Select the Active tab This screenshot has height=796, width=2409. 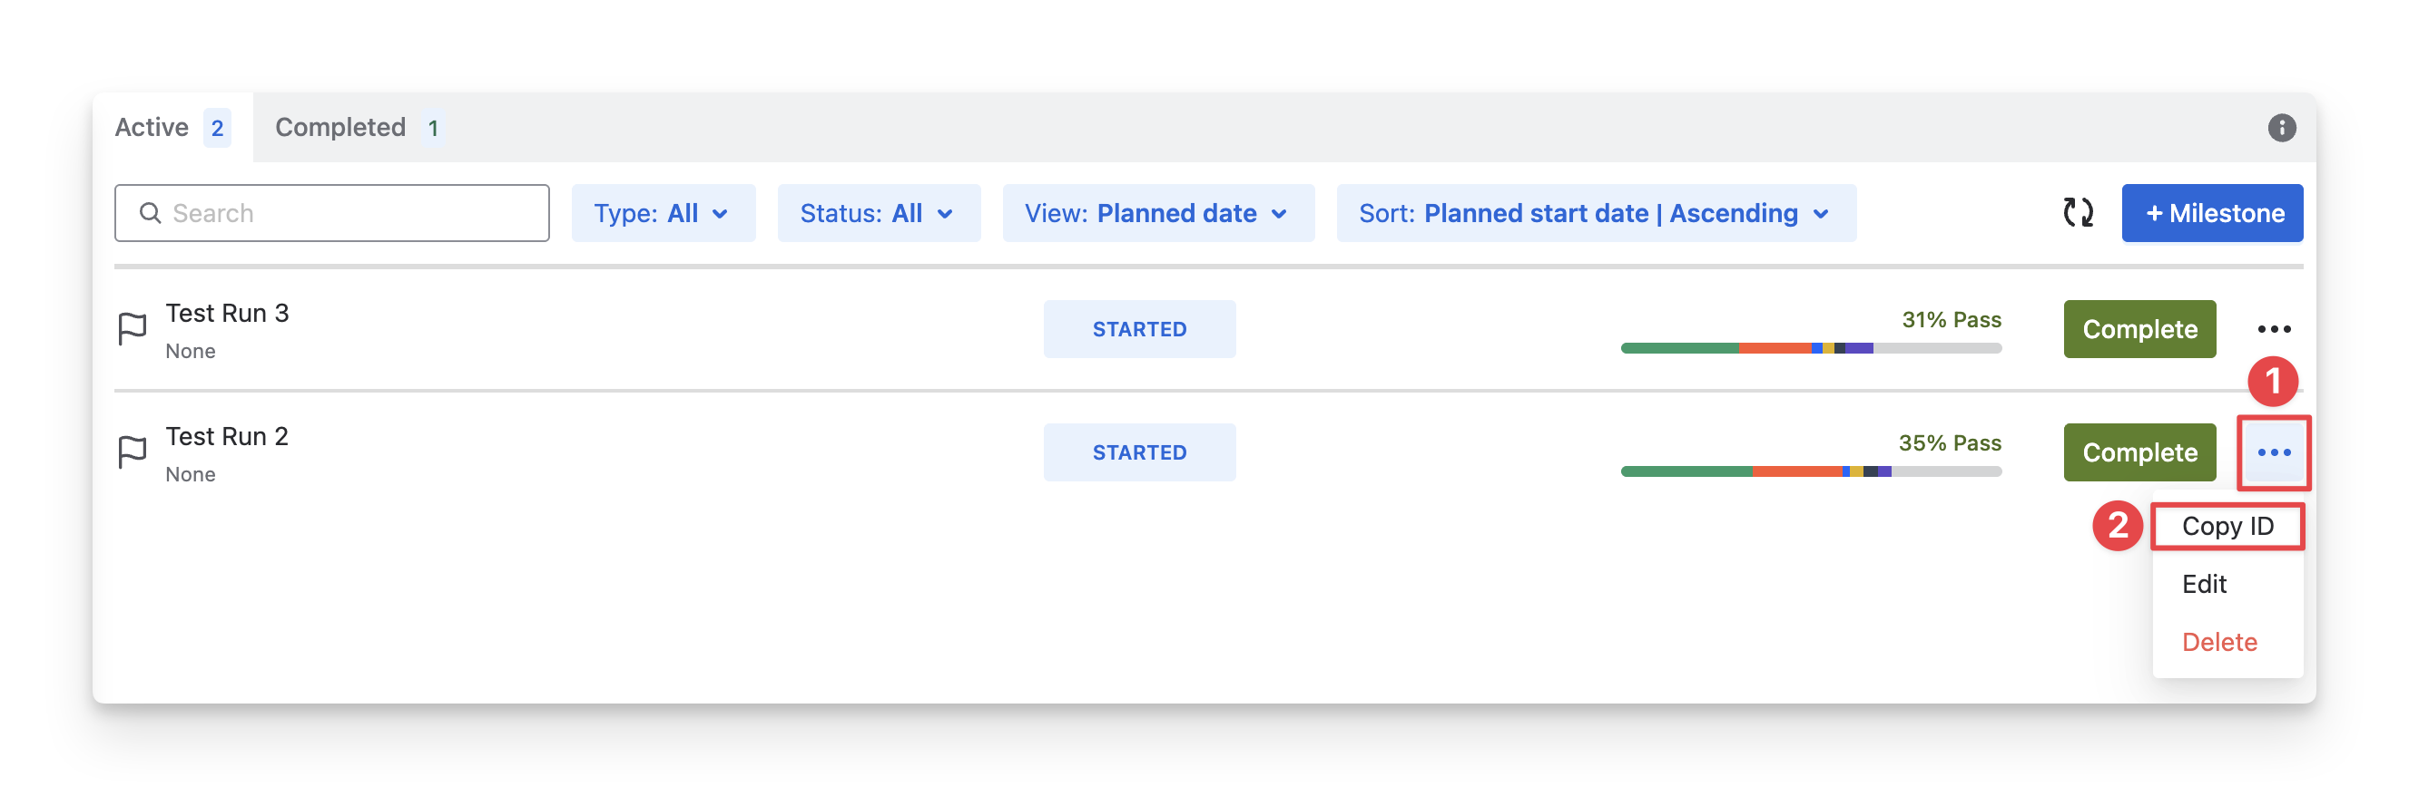[172, 128]
